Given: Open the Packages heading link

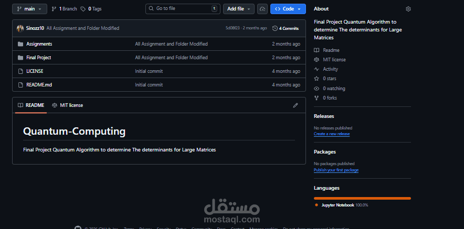Looking at the screenshot, I should (324, 152).
